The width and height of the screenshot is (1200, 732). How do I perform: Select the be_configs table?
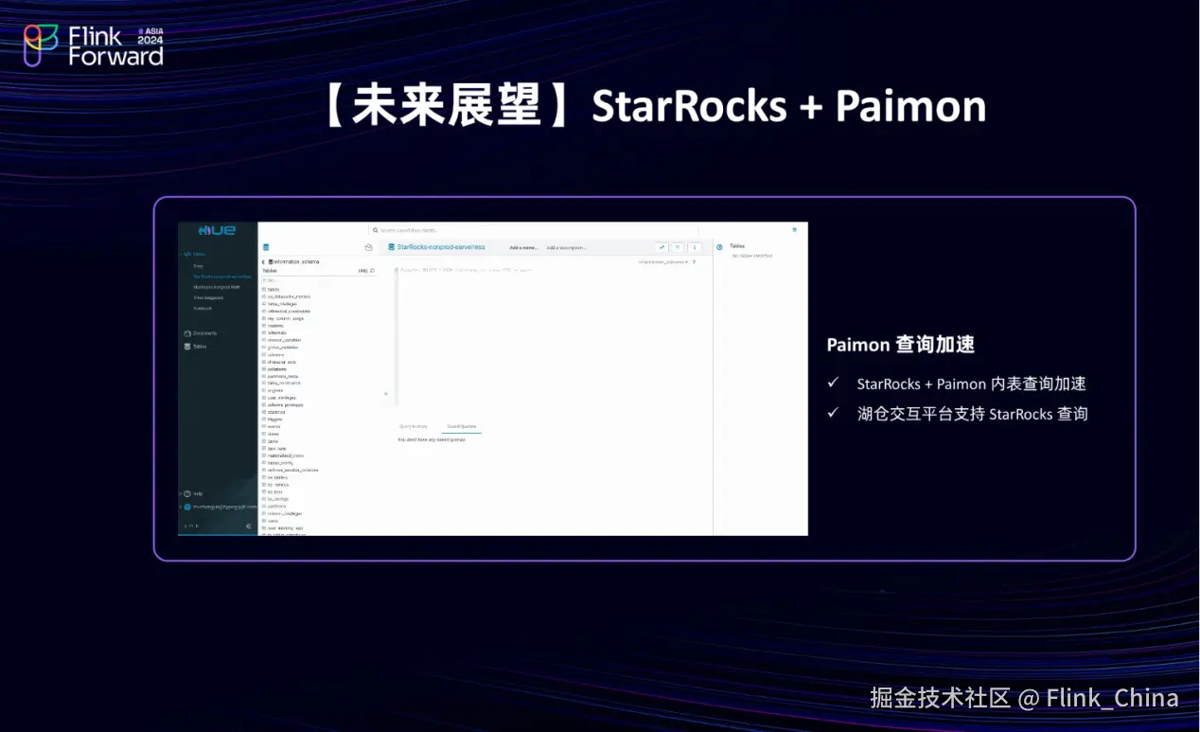click(276, 499)
